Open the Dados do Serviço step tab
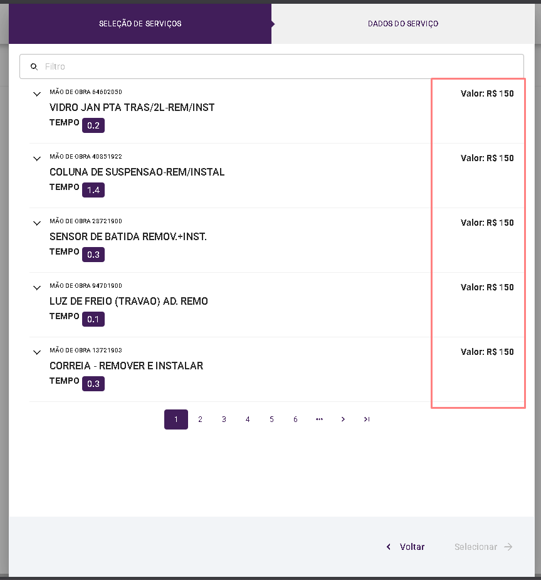Image resolution: width=541 pixels, height=580 pixels. click(x=403, y=24)
